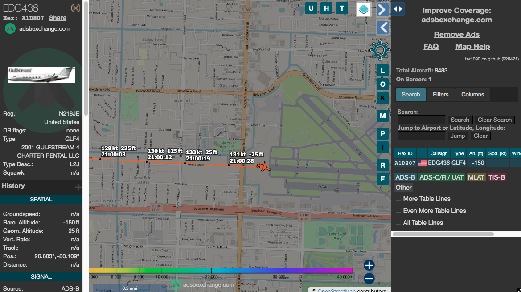Switch to the Columns tab
Viewport: 521px width, 292px height.
[472, 95]
